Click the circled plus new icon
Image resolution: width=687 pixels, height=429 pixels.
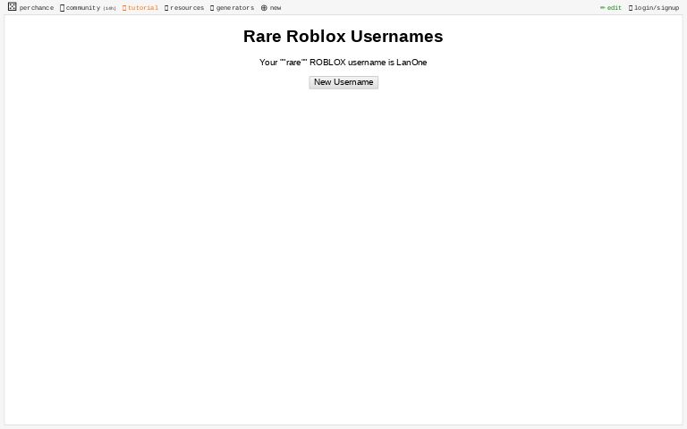tap(264, 8)
